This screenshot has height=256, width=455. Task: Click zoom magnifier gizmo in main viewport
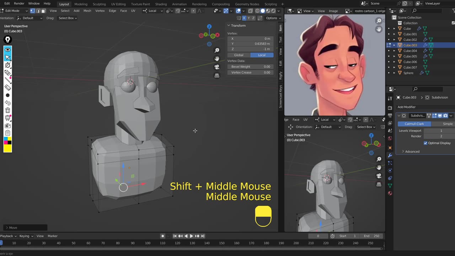[217, 50]
